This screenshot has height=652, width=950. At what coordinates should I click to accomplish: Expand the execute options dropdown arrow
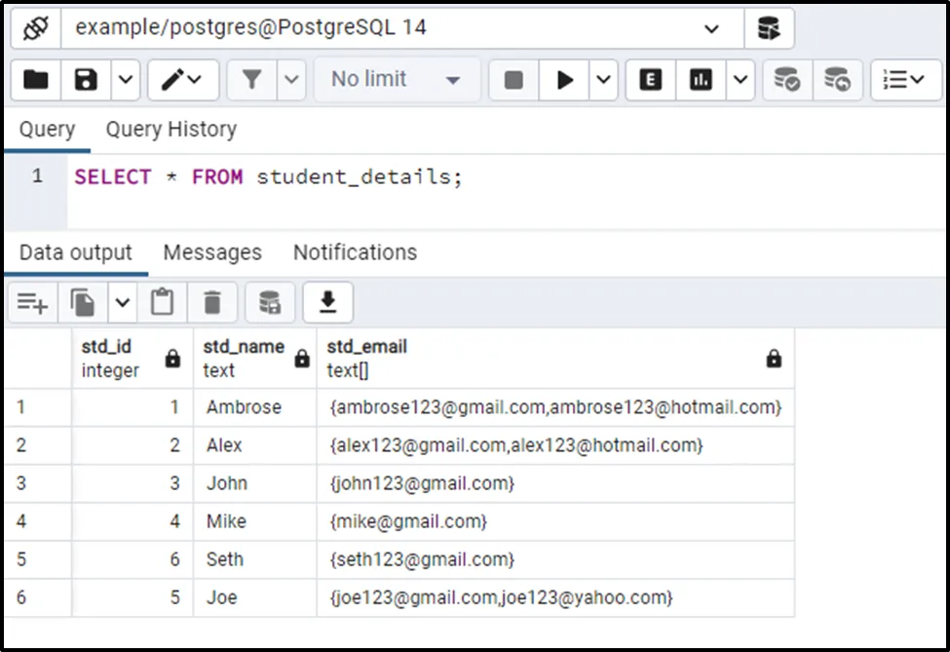[x=604, y=80]
